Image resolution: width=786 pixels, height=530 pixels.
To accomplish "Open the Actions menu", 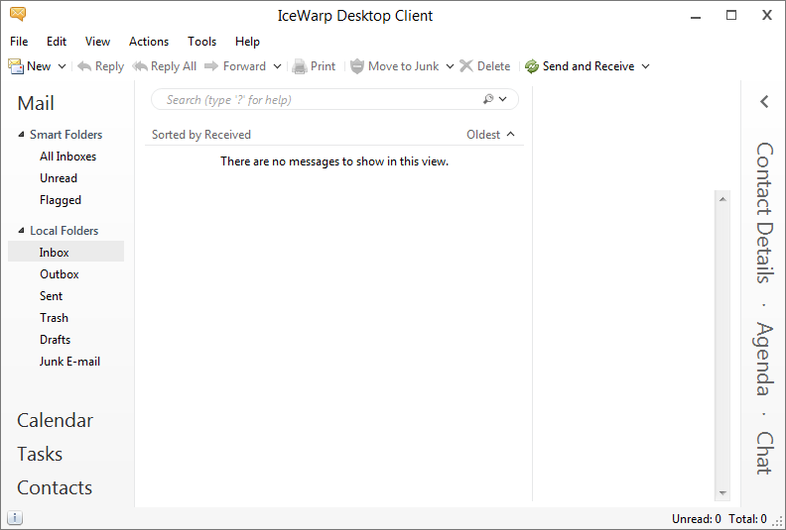I will 149,42.
